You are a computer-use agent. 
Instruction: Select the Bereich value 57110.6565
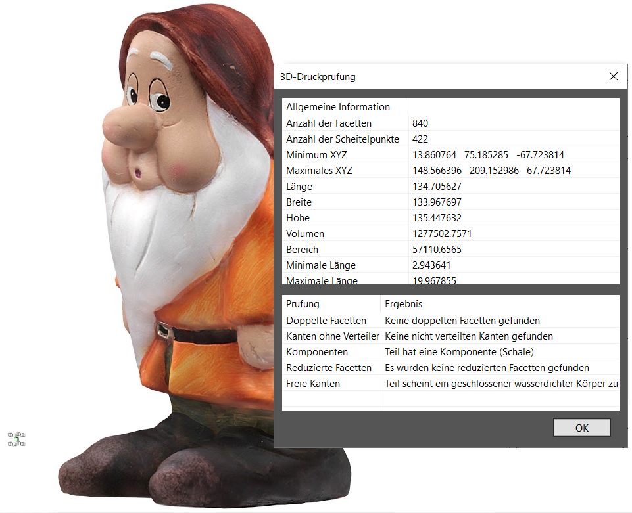tap(437, 249)
